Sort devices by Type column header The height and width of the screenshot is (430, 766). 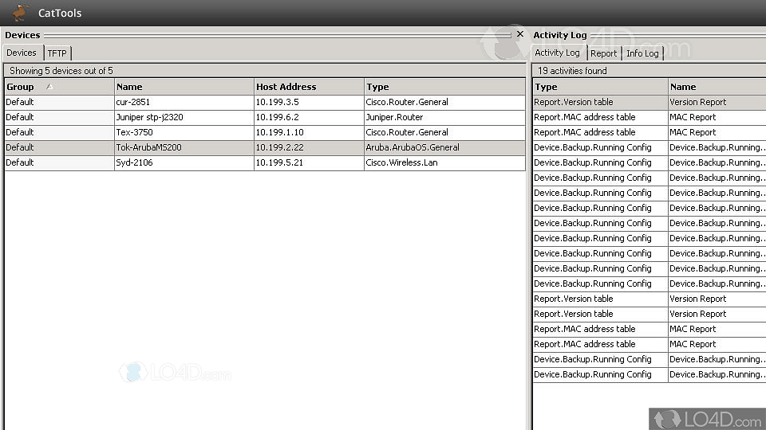pos(445,87)
